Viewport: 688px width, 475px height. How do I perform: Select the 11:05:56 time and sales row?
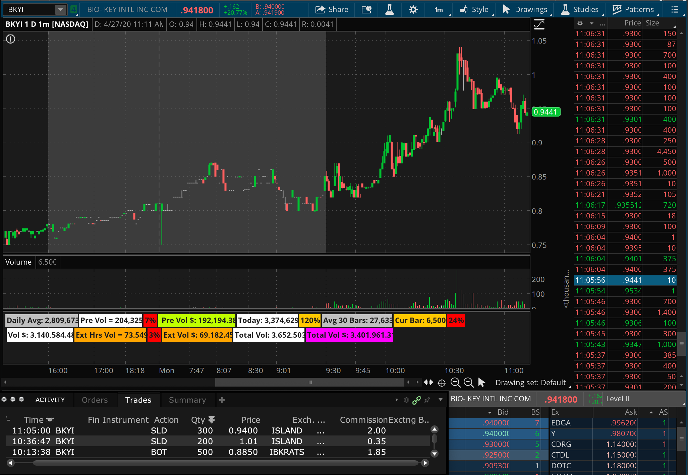[625, 280]
